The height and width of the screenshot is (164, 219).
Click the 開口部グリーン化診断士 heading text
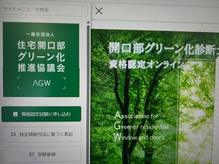[161, 49]
